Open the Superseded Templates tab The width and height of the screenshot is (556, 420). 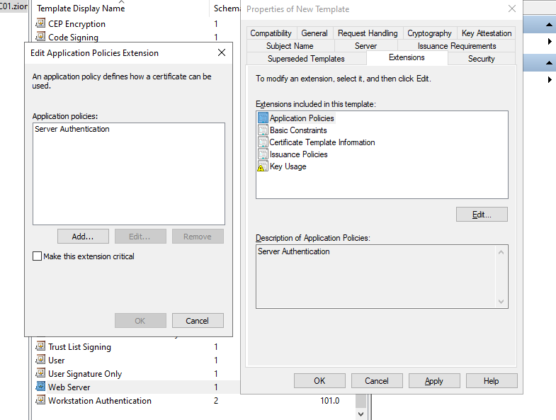(306, 59)
